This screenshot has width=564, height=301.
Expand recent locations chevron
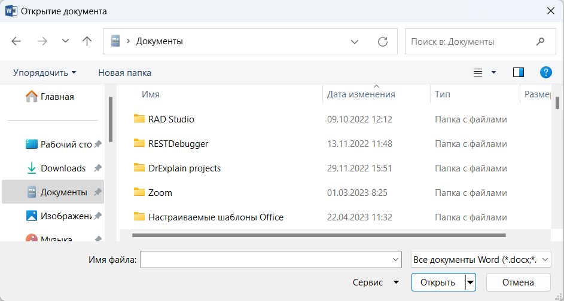click(x=65, y=42)
